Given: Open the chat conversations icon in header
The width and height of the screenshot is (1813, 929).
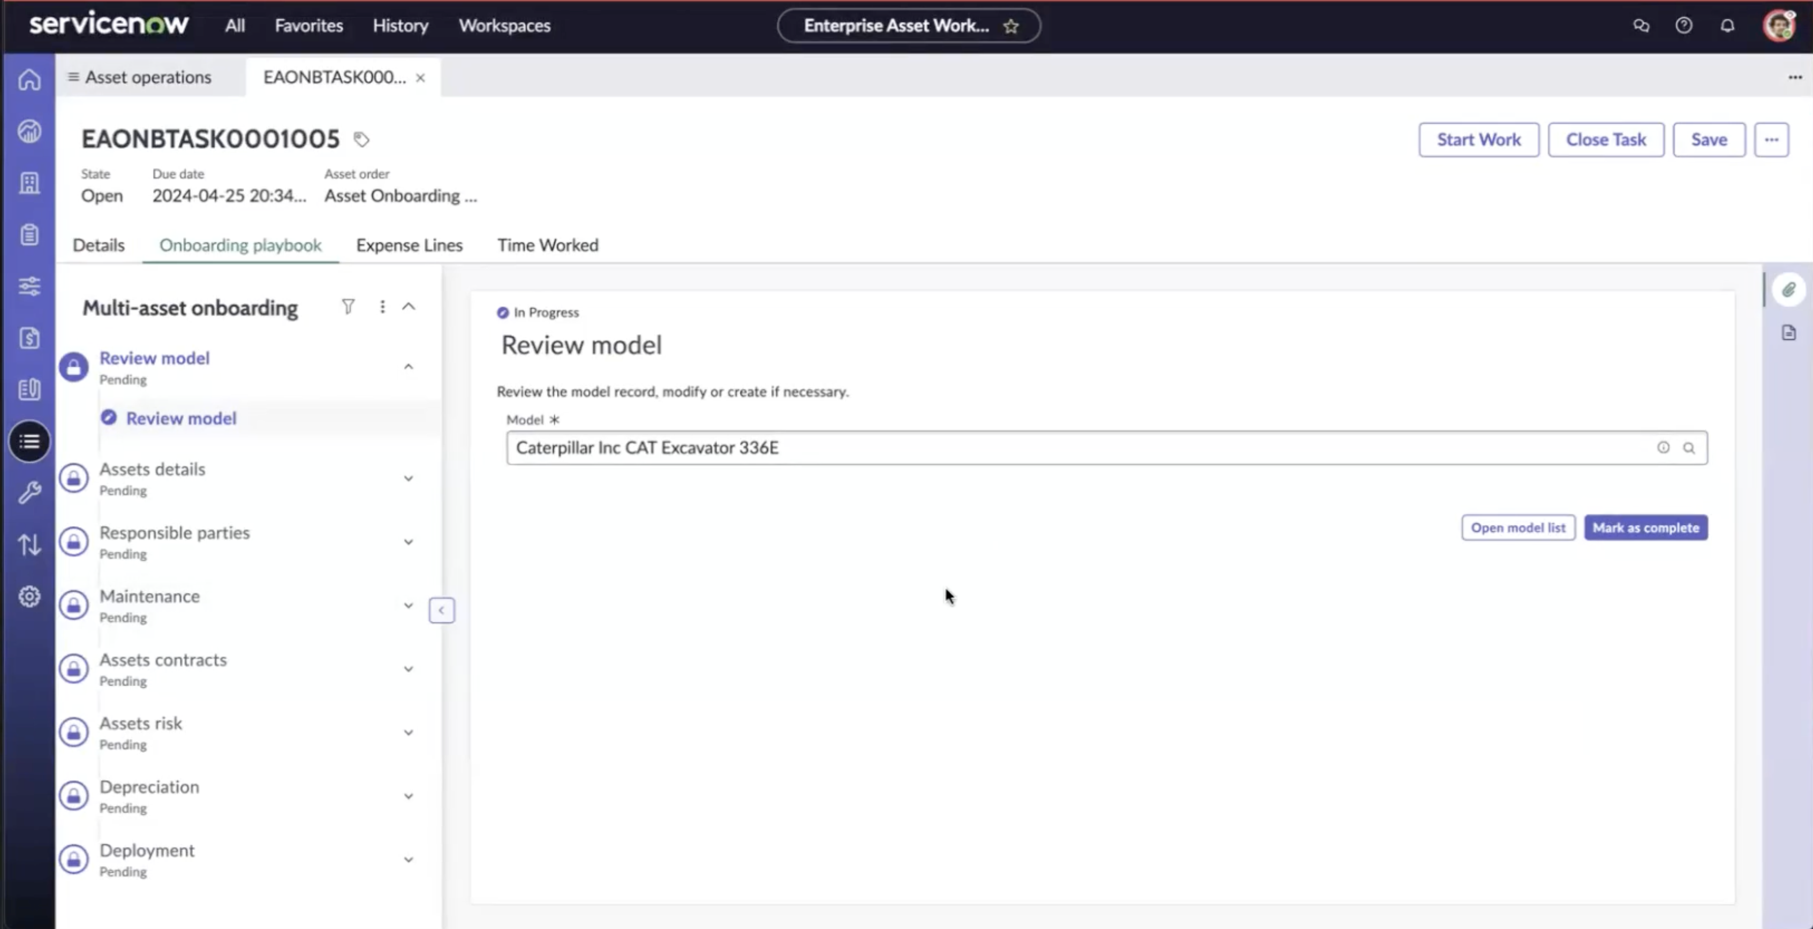Looking at the screenshot, I should point(1641,25).
